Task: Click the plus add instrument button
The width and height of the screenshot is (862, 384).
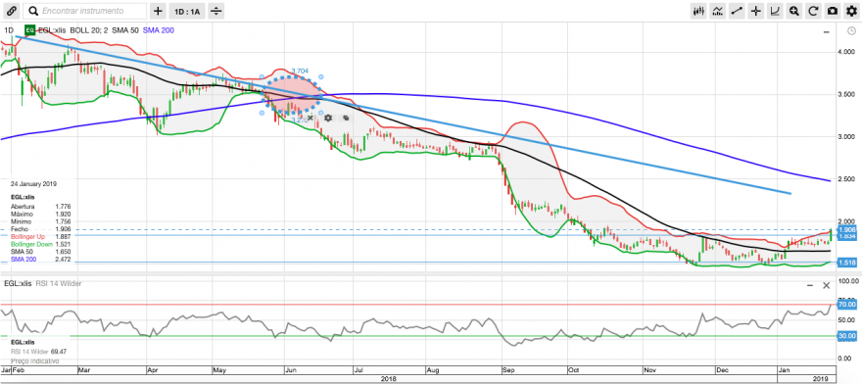Action: [158, 11]
